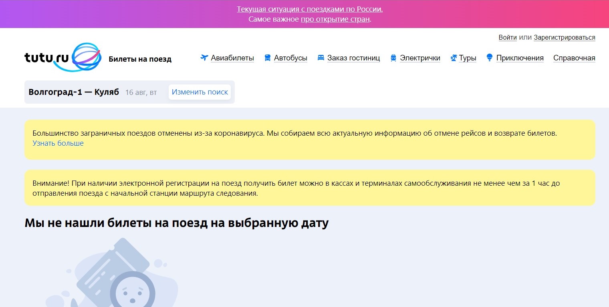Image resolution: width=609 pixels, height=307 pixels.
Task: Click the Войти link
Action: pos(507,38)
